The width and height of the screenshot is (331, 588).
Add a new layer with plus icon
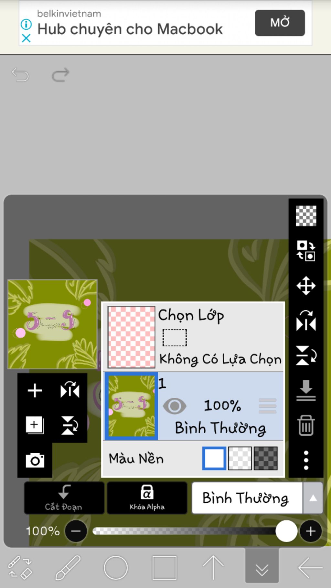pos(35,390)
